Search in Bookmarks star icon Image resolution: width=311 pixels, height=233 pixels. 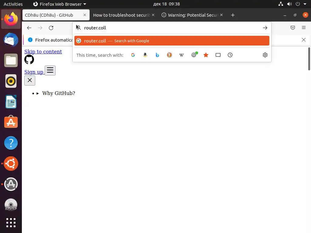point(206,55)
